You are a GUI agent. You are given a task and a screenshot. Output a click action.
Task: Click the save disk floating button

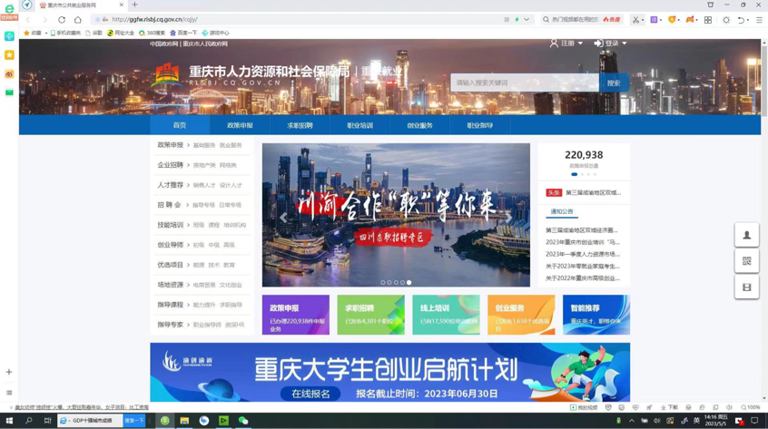(746, 288)
